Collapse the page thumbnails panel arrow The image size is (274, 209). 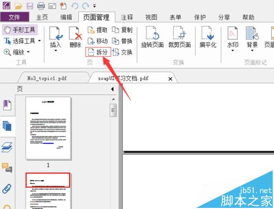(x=112, y=89)
